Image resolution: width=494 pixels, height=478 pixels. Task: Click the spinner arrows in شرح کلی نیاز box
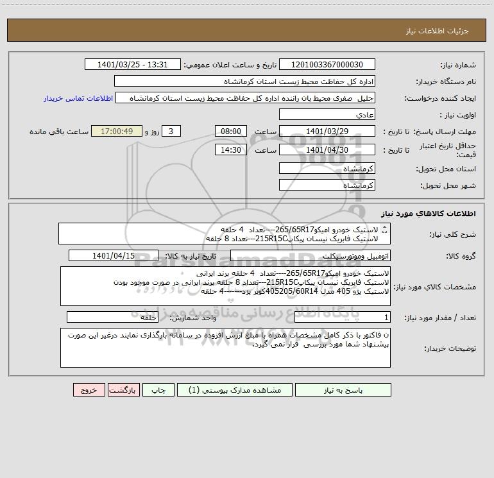(384, 230)
